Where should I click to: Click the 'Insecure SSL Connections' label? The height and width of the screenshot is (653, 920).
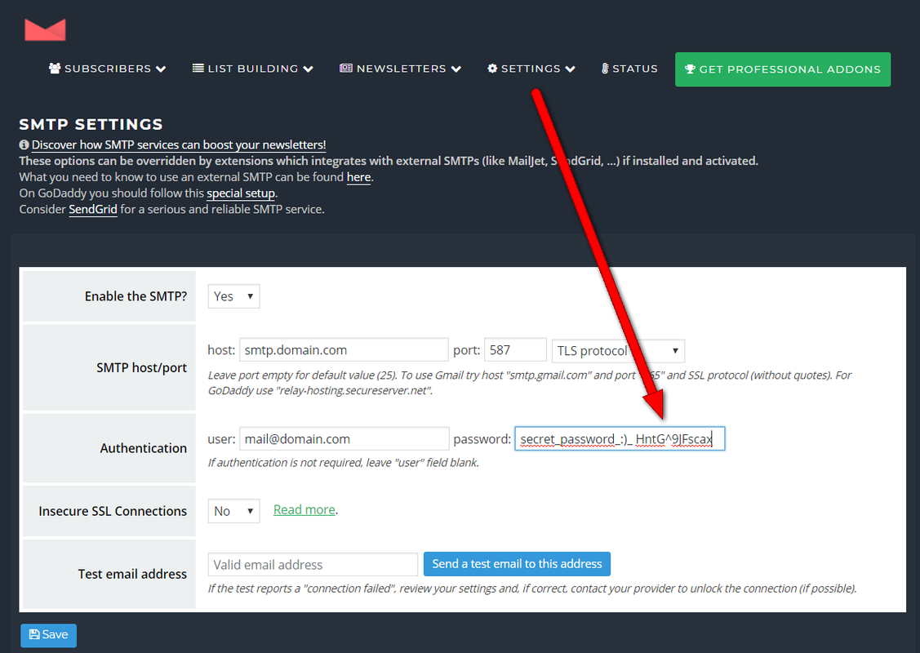(113, 511)
